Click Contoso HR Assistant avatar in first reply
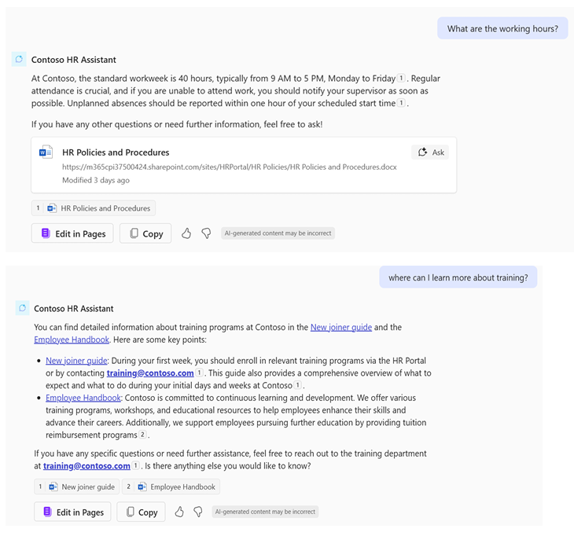 tap(19, 59)
